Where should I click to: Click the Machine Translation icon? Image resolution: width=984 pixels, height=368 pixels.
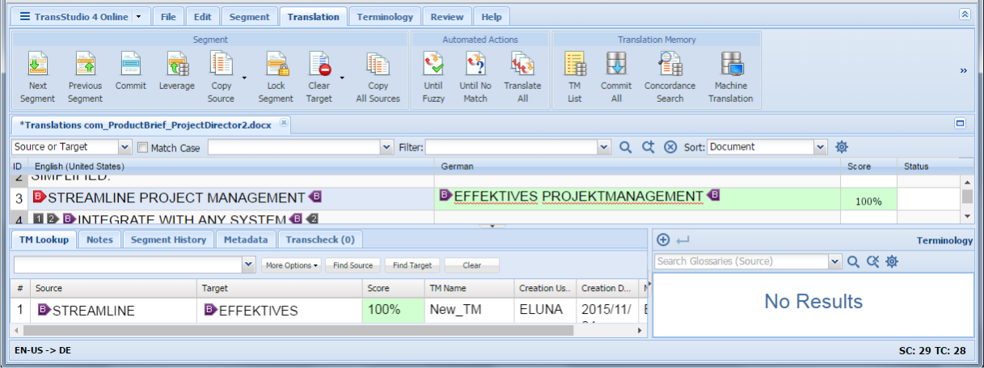click(x=731, y=65)
